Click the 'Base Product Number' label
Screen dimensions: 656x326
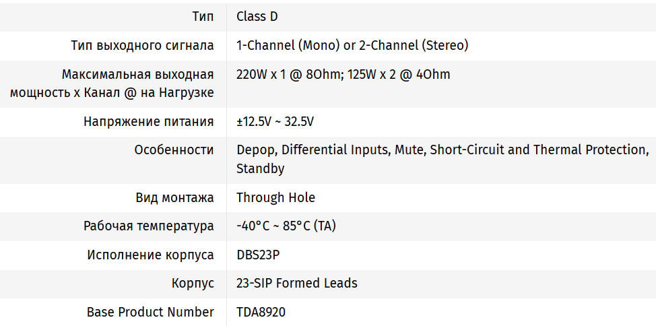(x=150, y=312)
